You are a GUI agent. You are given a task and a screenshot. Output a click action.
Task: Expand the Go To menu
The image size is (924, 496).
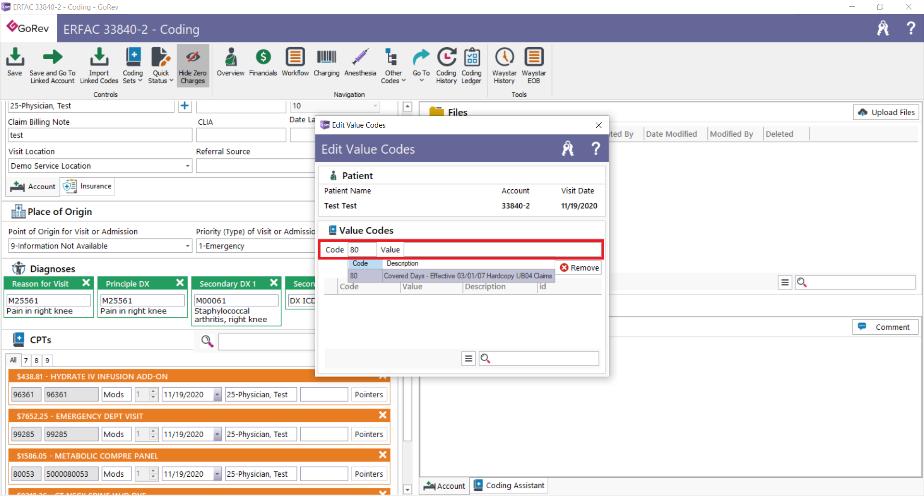click(x=421, y=65)
